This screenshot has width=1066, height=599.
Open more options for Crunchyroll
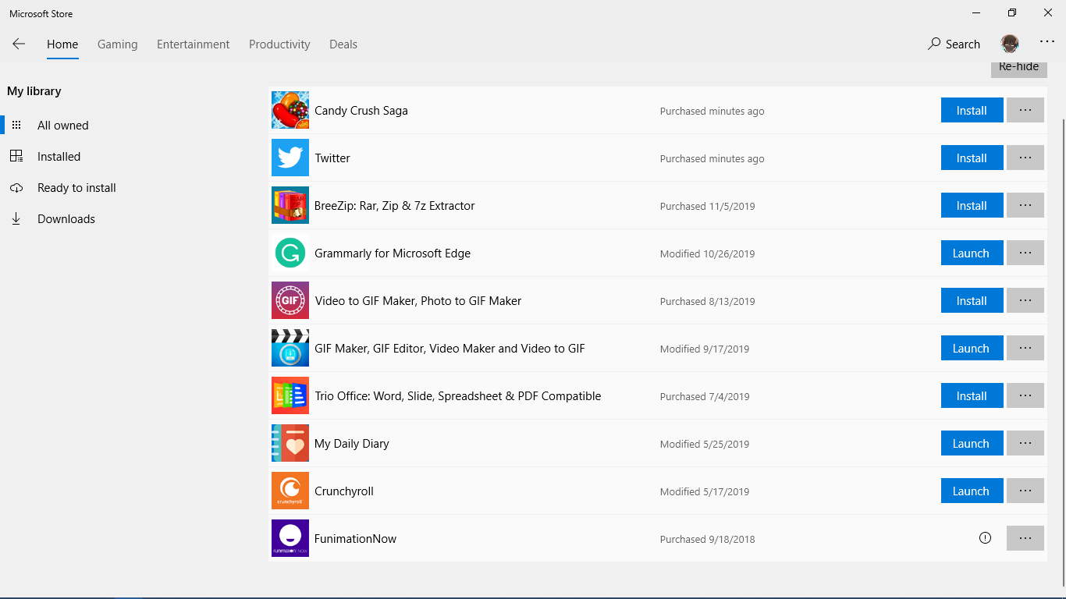[1025, 491]
